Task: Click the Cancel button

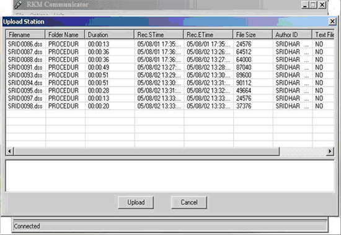Action: pyautogui.click(x=189, y=202)
